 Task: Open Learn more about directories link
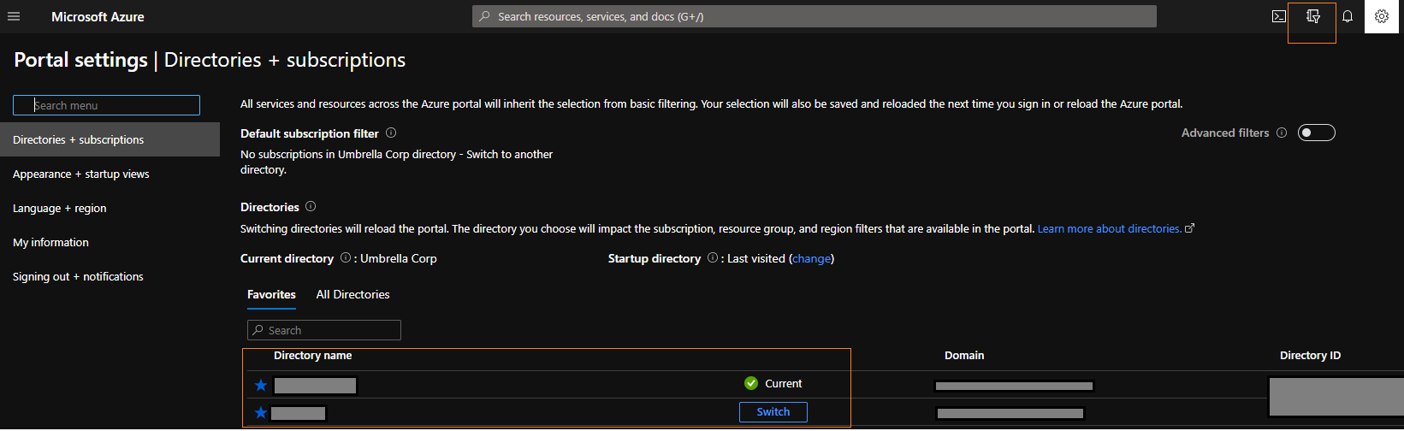coord(1116,228)
